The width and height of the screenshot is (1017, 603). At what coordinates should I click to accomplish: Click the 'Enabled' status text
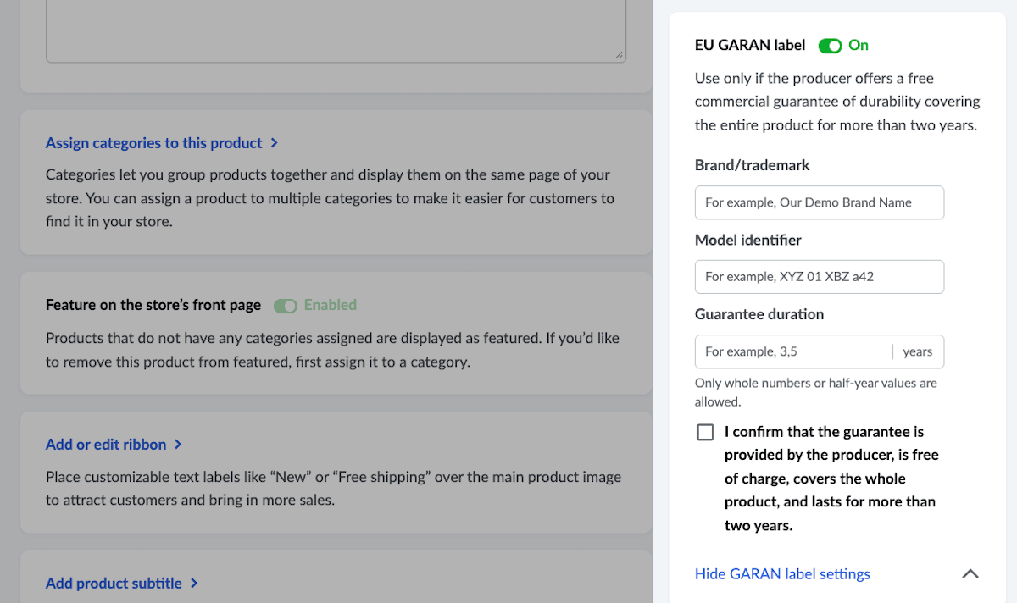(331, 305)
